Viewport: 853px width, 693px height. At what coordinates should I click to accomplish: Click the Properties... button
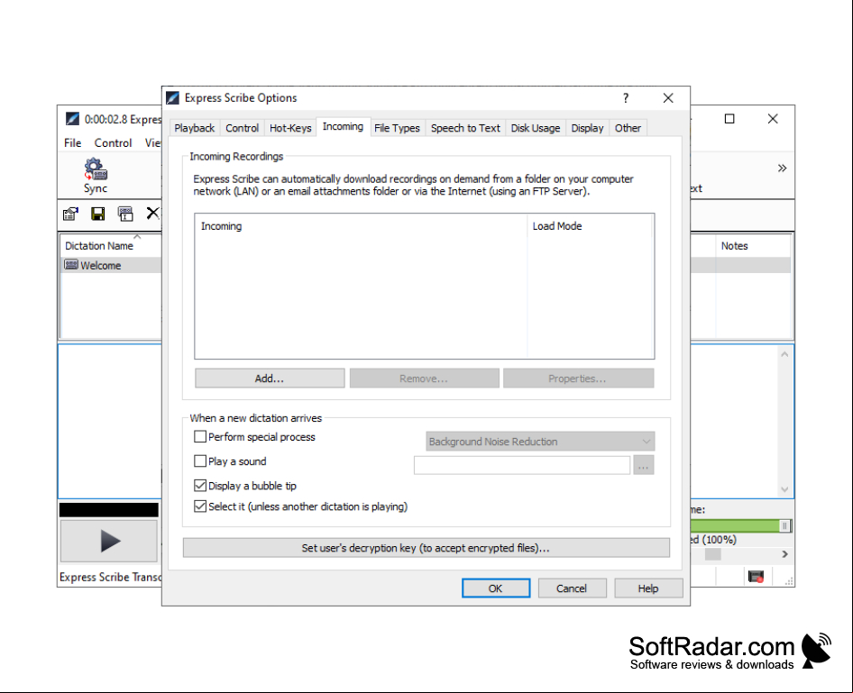pos(578,378)
